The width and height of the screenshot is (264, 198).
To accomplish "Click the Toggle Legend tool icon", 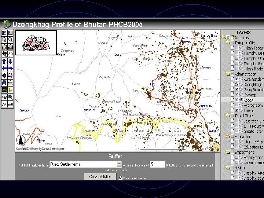I will click(4, 33).
